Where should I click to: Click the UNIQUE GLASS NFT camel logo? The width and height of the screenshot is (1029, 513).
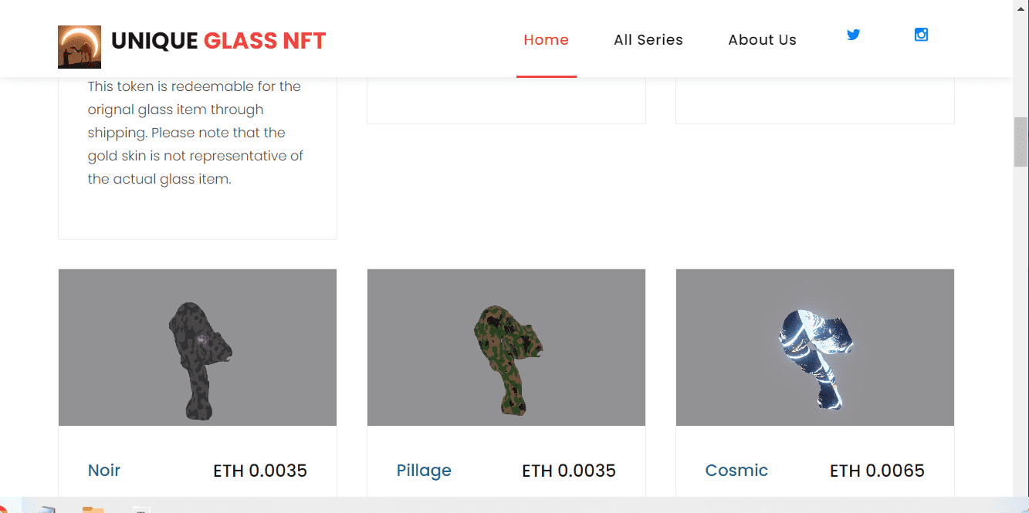80,46
